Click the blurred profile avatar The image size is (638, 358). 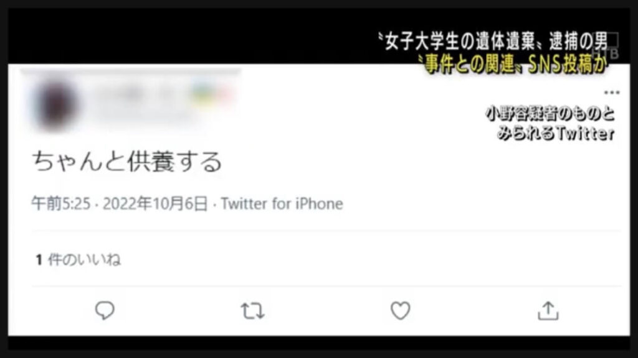click(56, 105)
